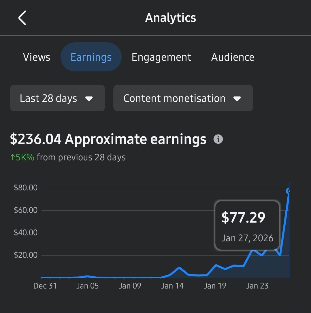Tap the 5K% increase indicator
The width and height of the screenshot is (311, 313).
22,157
